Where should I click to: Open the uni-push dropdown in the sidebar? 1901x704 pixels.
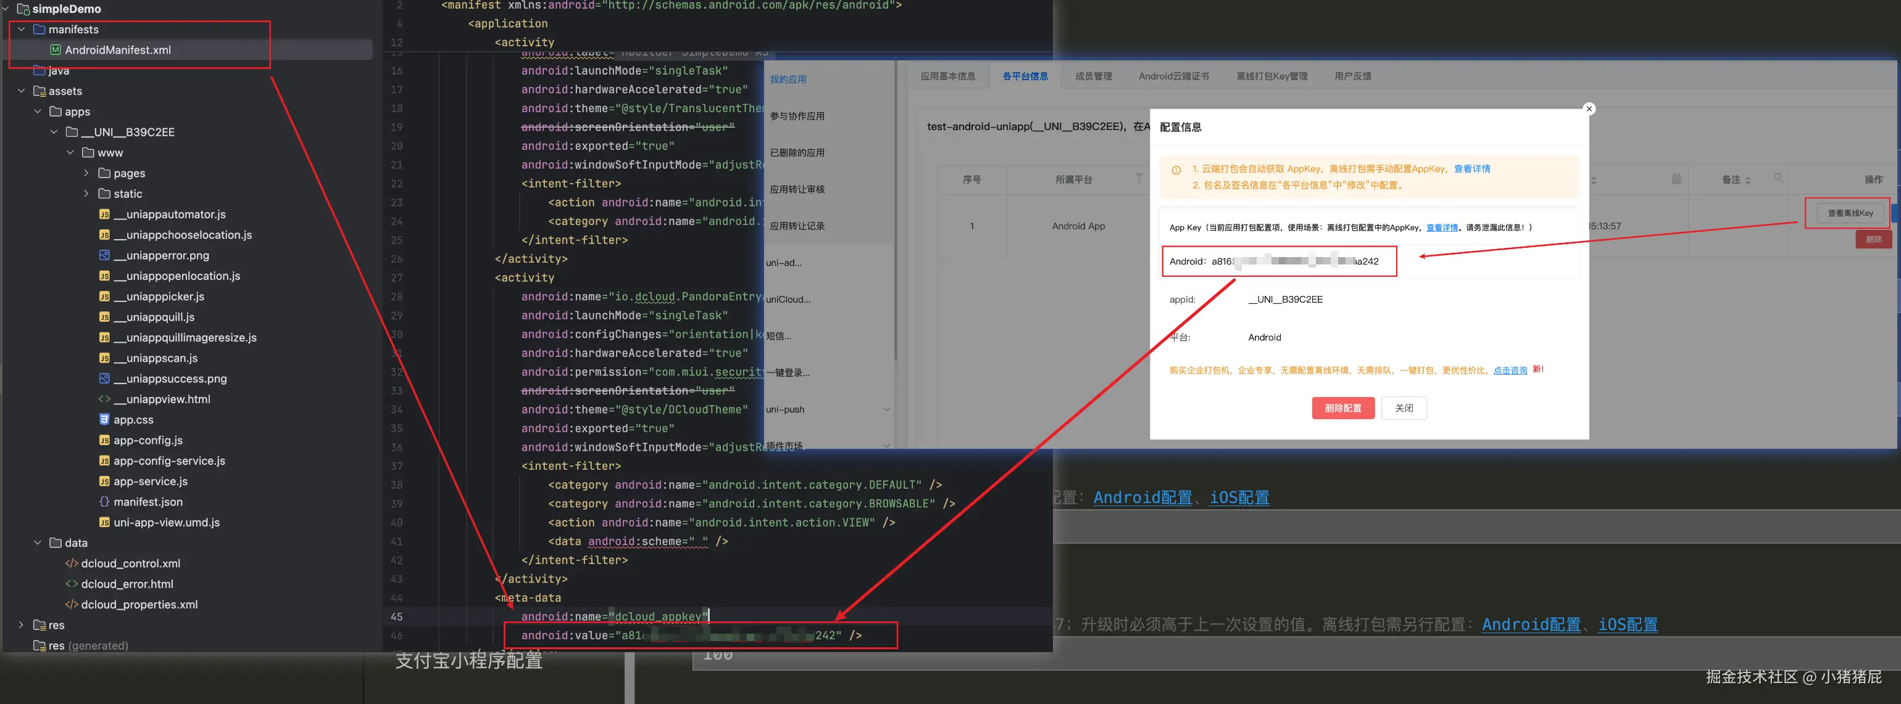click(x=886, y=409)
